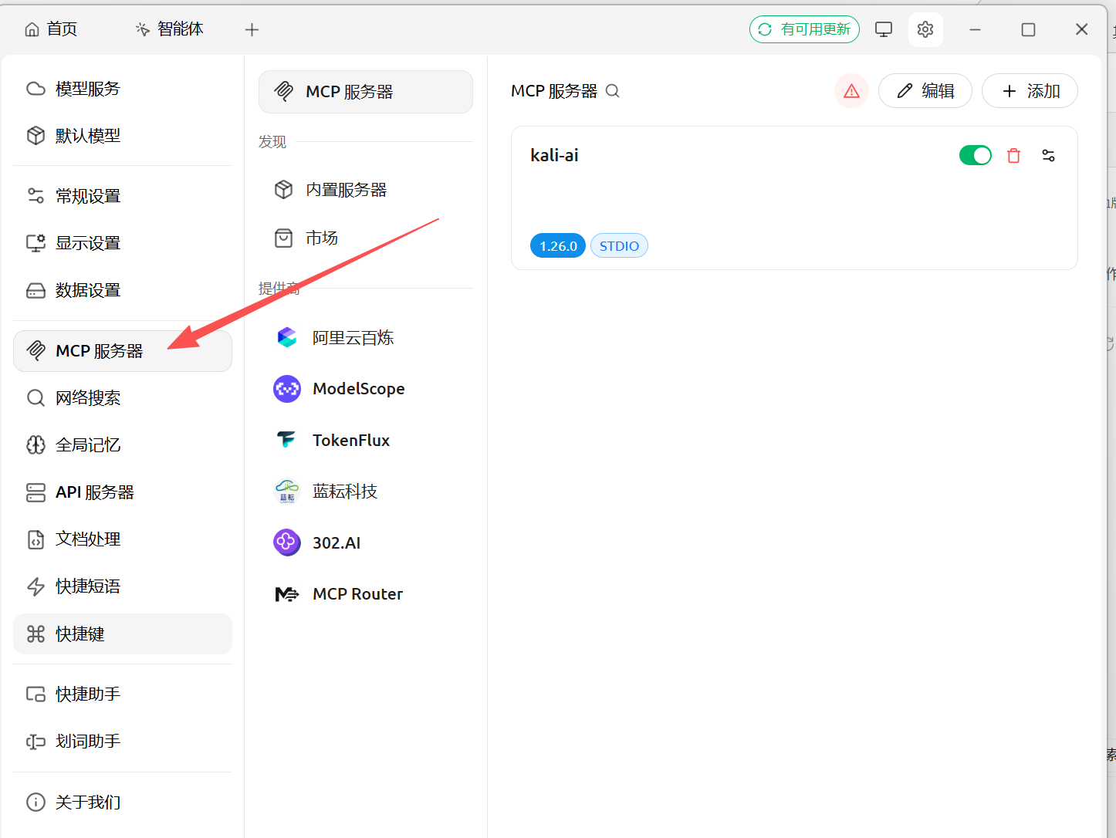Click search icon beside MCP 服务器 title
Screen dimensions: 1116x838
[x=613, y=91]
